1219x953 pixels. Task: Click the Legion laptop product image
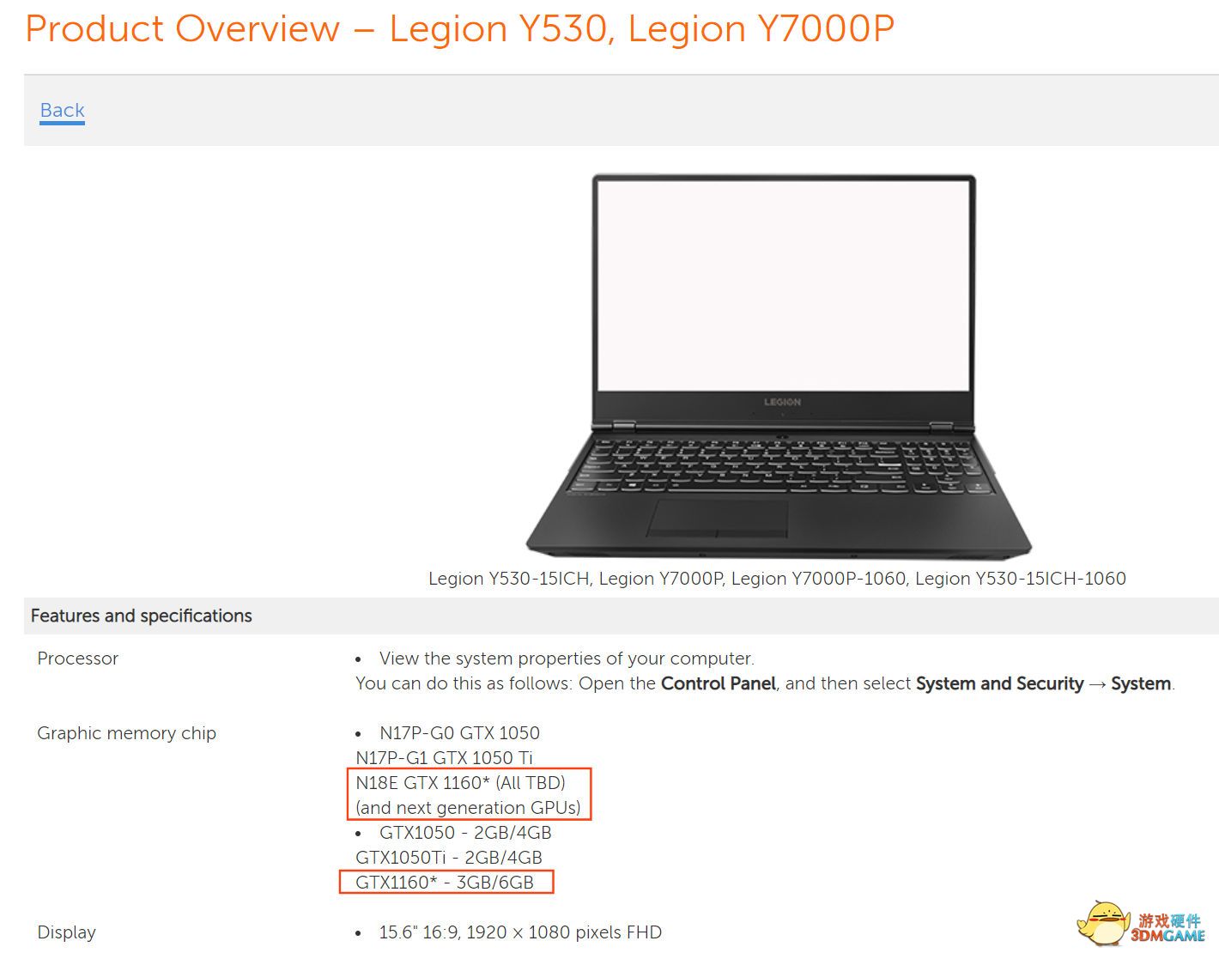tap(779, 367)
